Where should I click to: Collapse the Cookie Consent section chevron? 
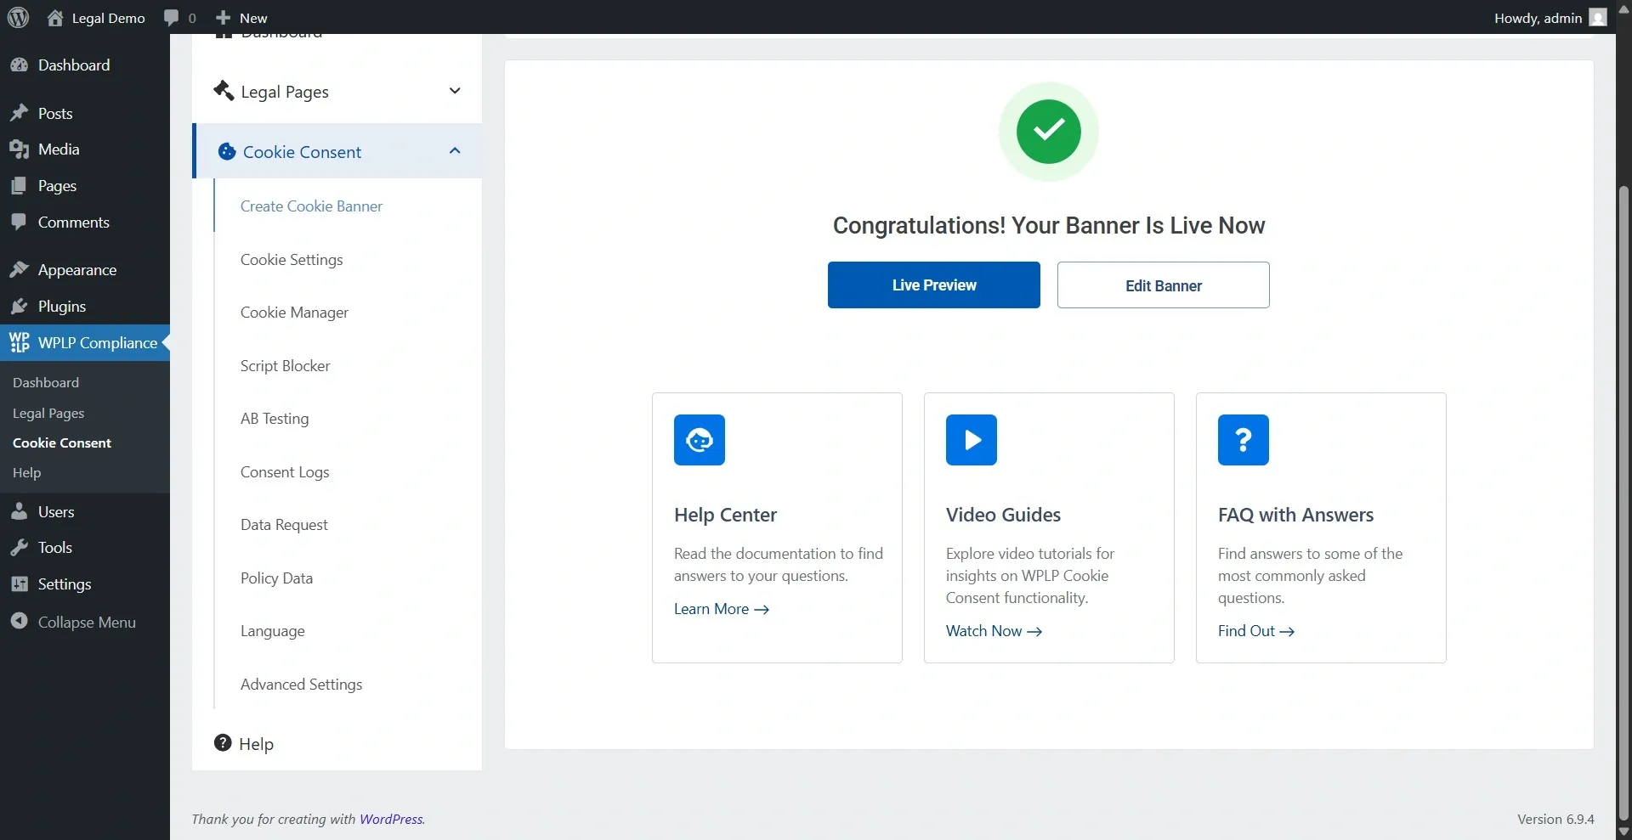(455, 151)
